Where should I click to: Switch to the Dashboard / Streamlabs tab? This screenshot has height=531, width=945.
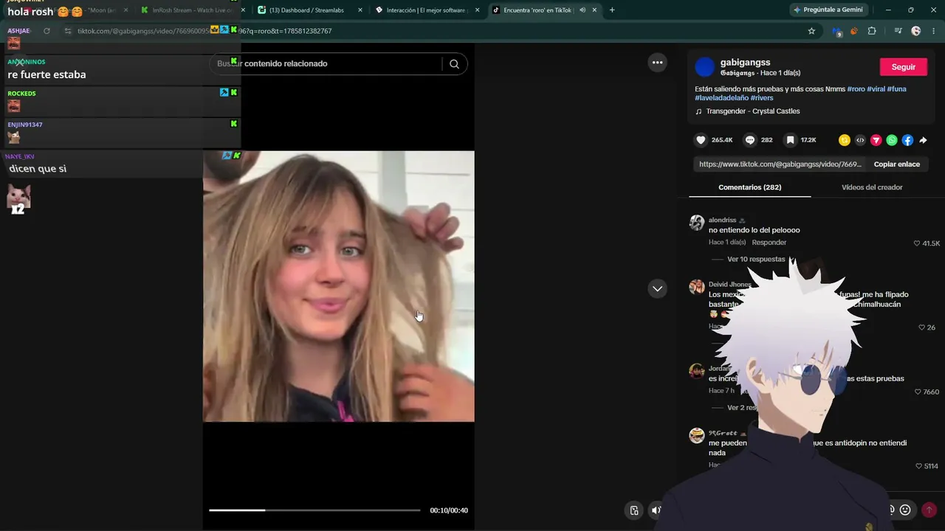pos(309,10)
